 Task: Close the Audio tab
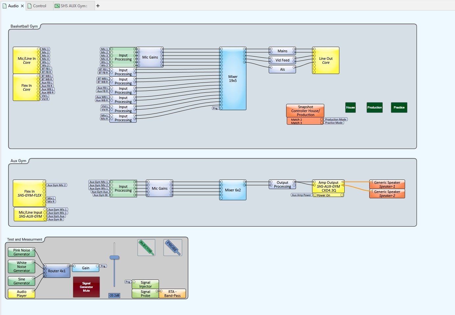pyautogui.click(x=22, y=6)
